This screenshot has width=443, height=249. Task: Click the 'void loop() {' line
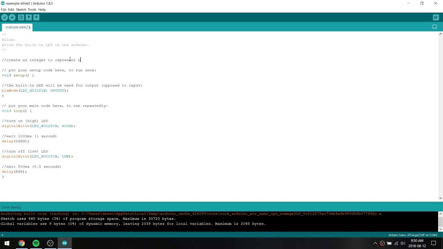coord(17,111)
